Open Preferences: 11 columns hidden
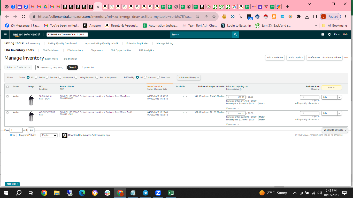353x198 pixels. 324,58
